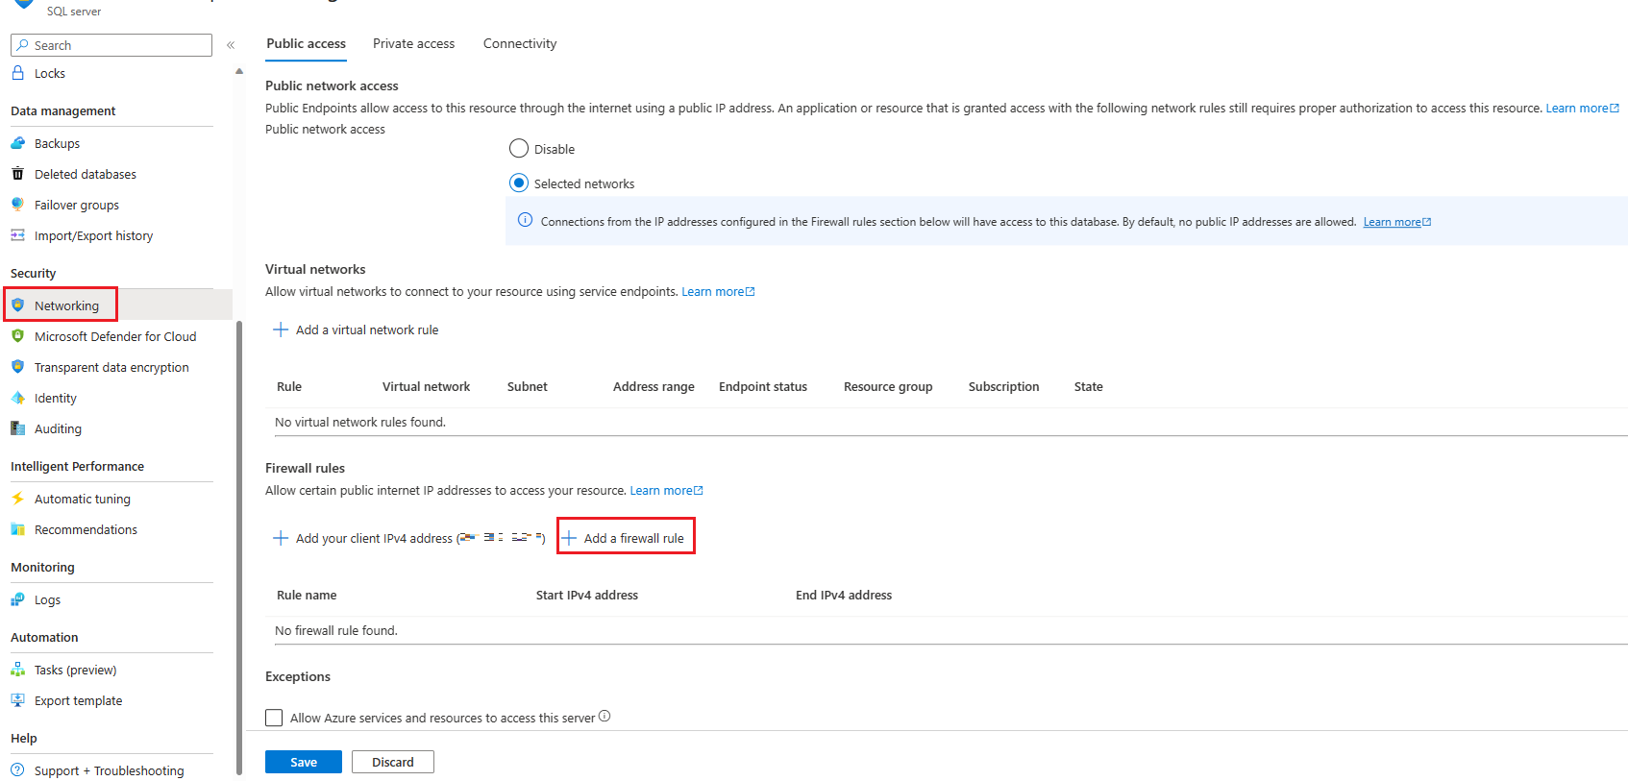Select the Disable radio button
Screen dimensions: 1628x781
pyautogui.click(x=519, y=148)
